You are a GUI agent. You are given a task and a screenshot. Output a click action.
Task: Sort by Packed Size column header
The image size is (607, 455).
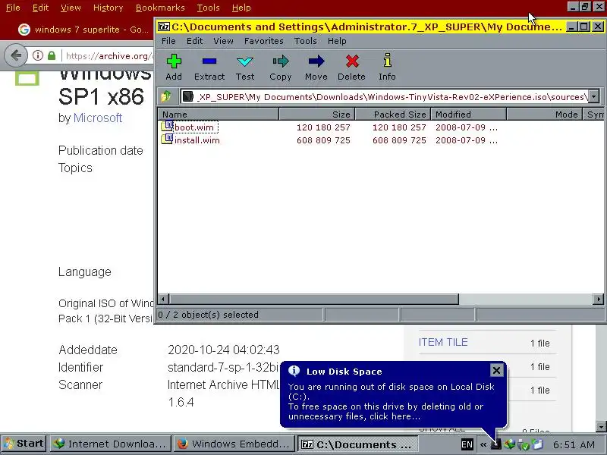click(392, 115)
